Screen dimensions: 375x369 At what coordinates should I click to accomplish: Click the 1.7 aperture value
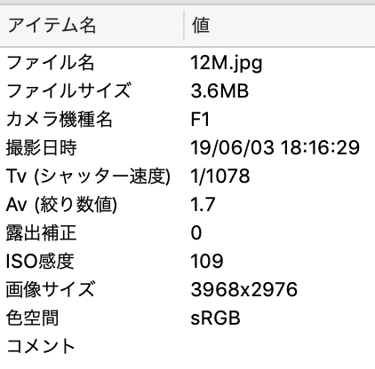pos(203,205)
